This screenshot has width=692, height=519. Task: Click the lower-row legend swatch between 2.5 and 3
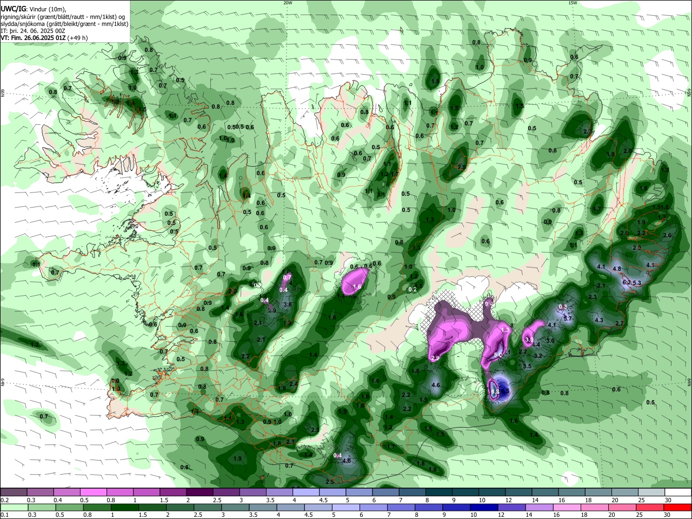[x=208, y=507]
